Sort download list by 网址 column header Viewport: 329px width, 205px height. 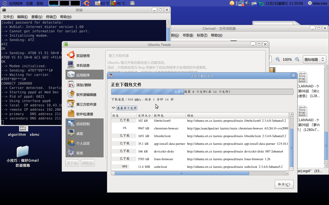coord(237,116)
